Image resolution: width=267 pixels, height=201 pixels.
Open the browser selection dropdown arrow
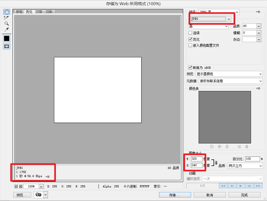click(46, 195)
